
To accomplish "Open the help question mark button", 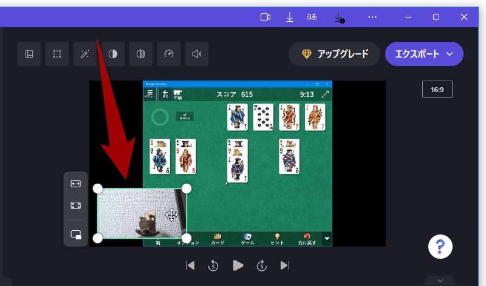I will (440, 247).
